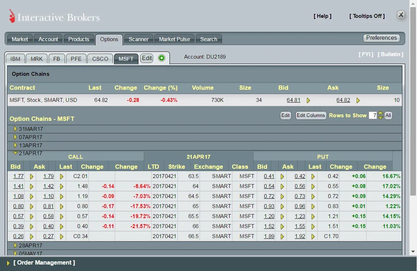Click the Rows to Show input field

(373, 115)
